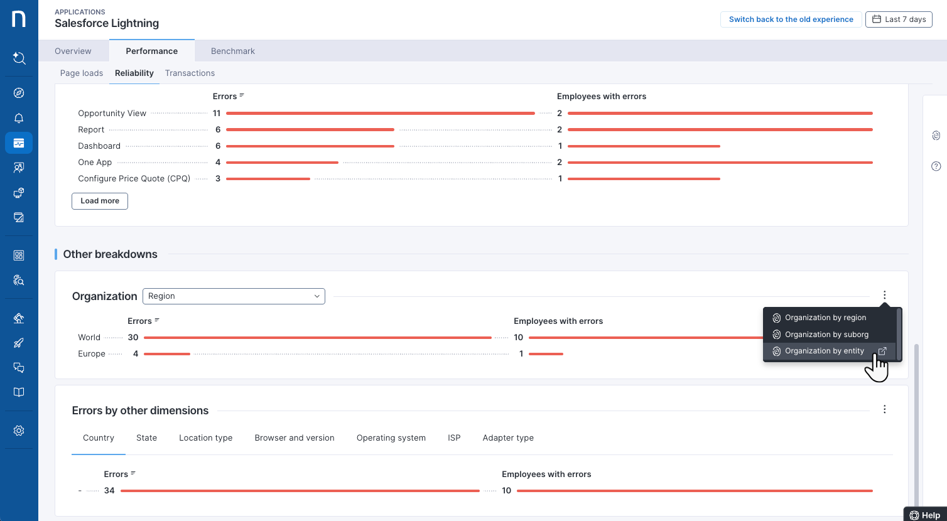Viewport: 947px width, 521px height.
Task: Open the search icon in left sidebar
Action: point(19,58)
